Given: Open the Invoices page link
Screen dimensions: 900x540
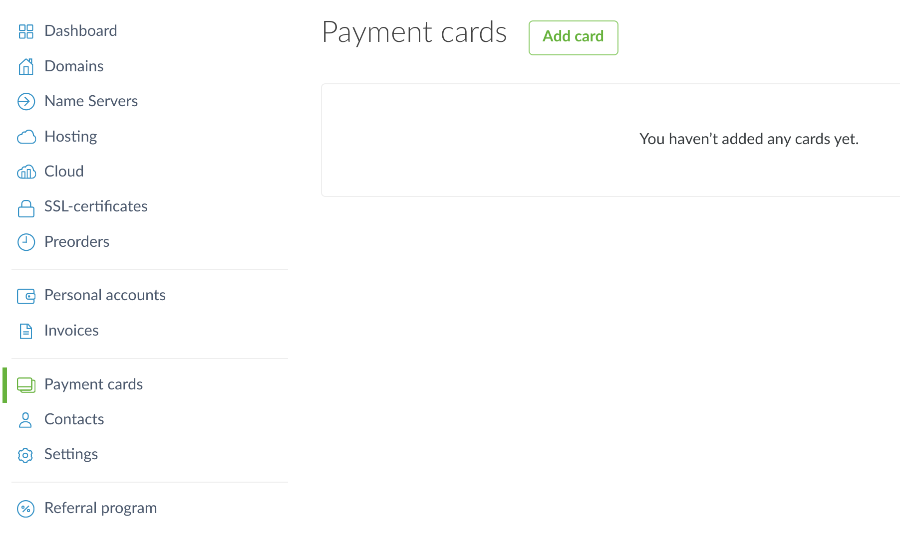Looking at the screenshot, I should coord(71,331).
